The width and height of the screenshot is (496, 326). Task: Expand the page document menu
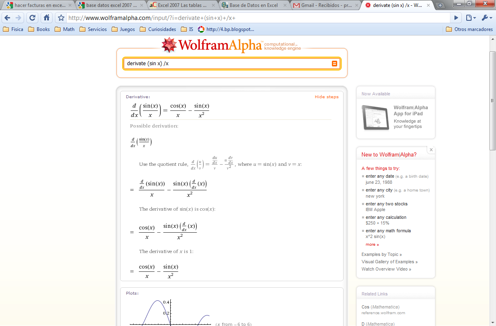pyautogui.click(x=469, y=18)
